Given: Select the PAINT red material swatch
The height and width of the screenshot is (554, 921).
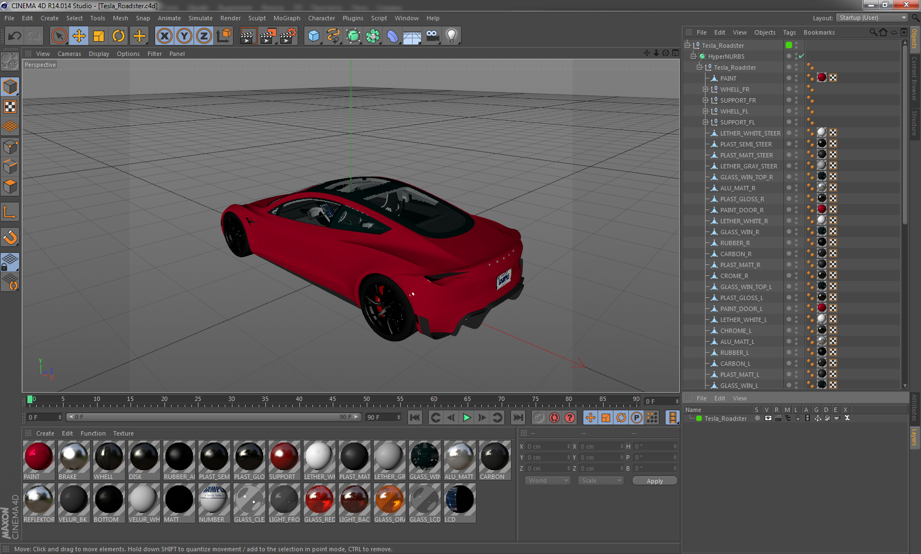Looking at the screenshot, I should 38,456.
